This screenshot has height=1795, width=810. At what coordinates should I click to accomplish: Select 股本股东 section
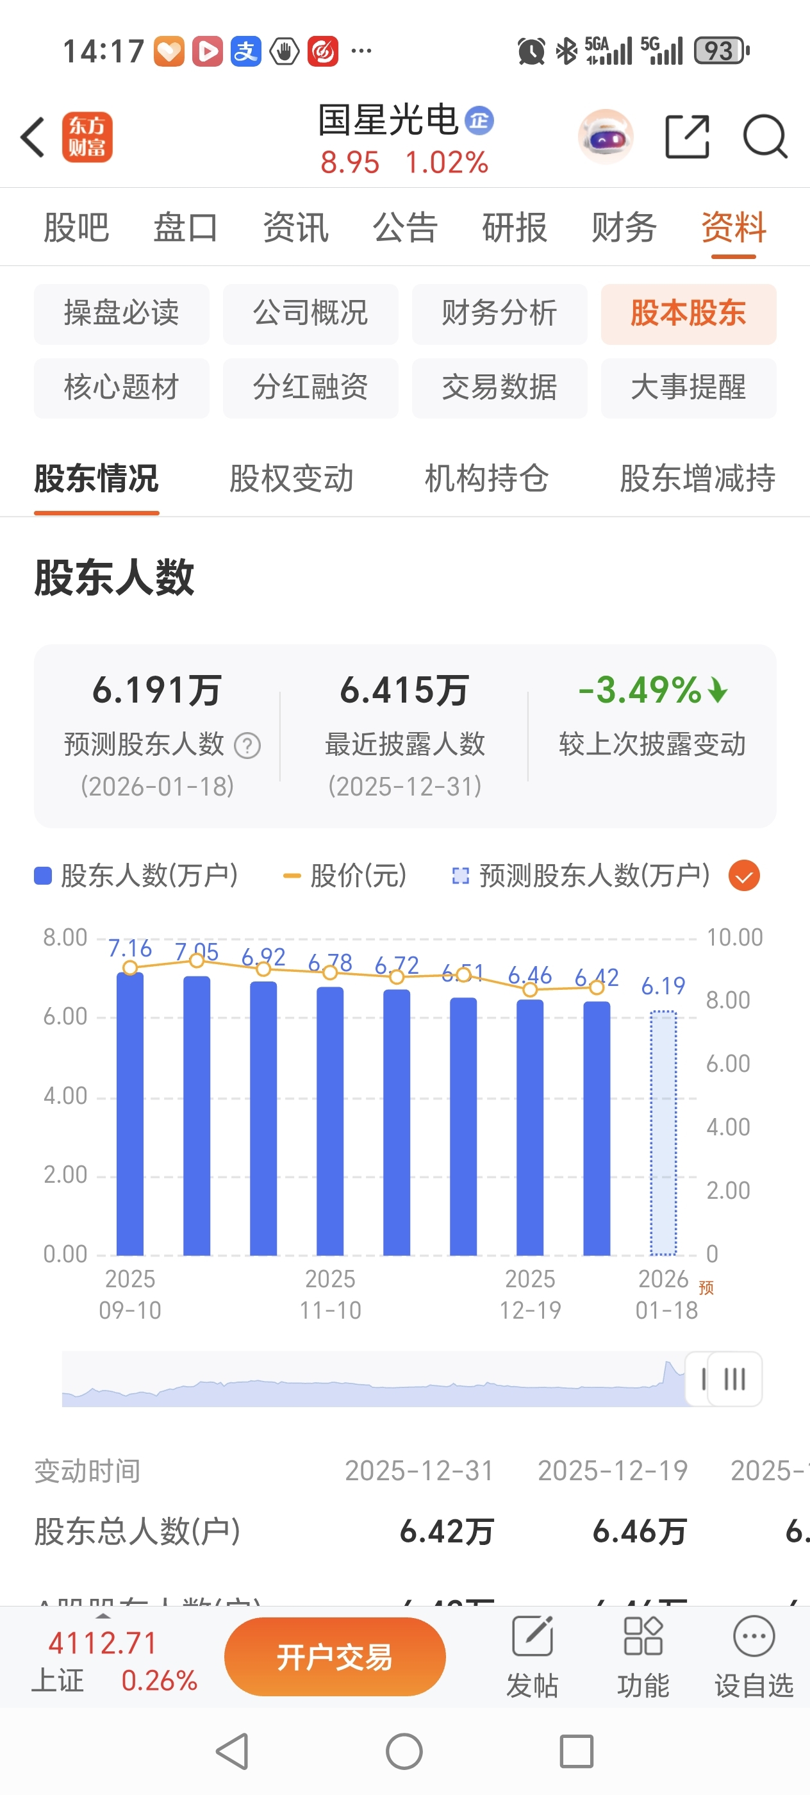click(x=688, y=313)
